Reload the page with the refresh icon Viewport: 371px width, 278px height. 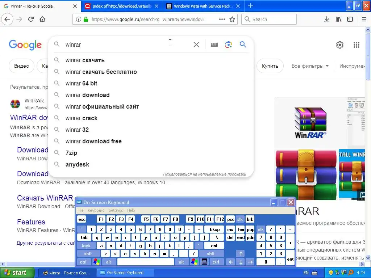(31, 20)
